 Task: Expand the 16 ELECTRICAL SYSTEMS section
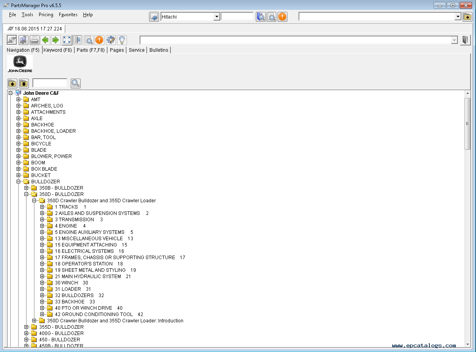click(42, 251)
